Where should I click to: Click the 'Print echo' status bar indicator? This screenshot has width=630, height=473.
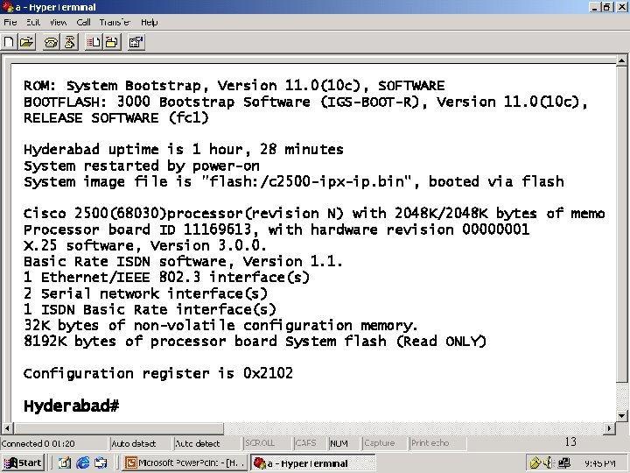(x=437, y=443)
